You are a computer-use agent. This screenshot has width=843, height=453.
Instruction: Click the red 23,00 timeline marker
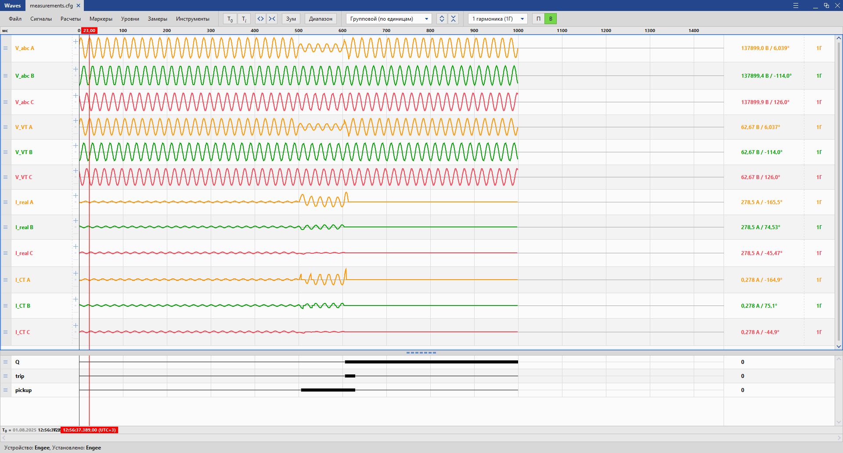[89, 30]
